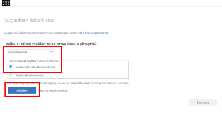Viewport: 222px width, 125px height.
Task: Click the Vaihe 1 step heading
Action: point(51,44)
